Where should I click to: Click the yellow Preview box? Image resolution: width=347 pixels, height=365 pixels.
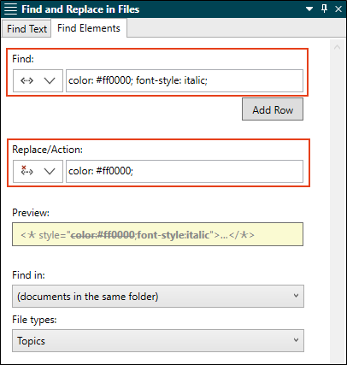pos(157,234)
